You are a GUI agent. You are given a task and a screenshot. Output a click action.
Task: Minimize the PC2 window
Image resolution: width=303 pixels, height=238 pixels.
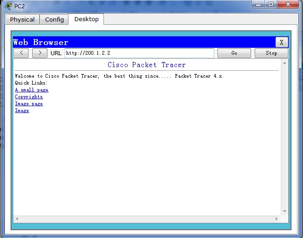258,4
